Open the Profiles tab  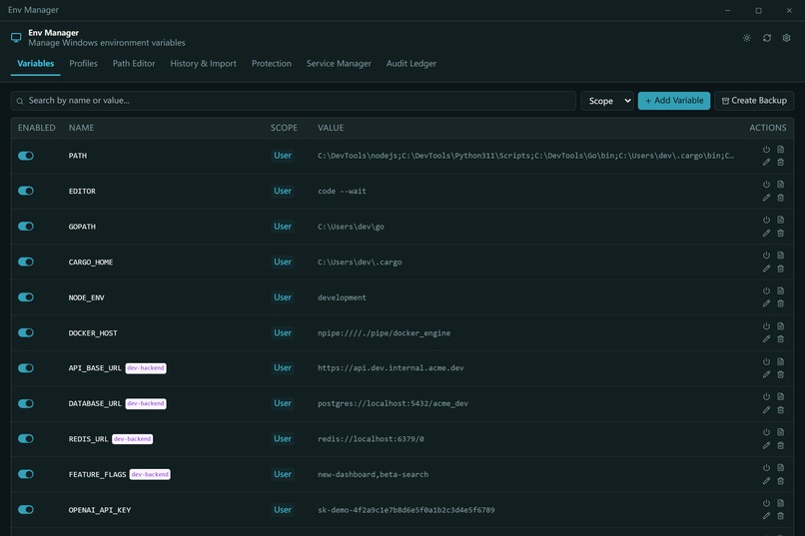tap(83, 64)
